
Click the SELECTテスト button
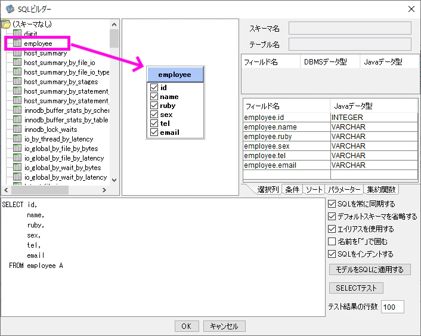pos(356,288)
